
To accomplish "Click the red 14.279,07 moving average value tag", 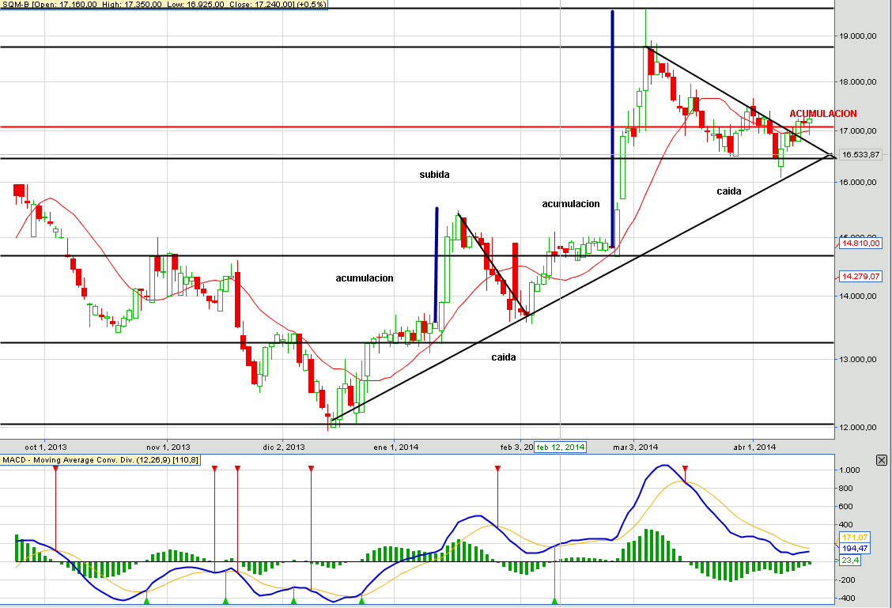I will pos(860,277).
